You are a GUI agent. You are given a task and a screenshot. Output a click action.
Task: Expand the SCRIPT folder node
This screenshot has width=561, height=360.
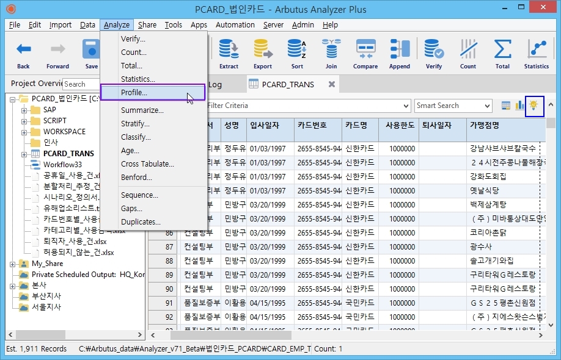(24, 121)
